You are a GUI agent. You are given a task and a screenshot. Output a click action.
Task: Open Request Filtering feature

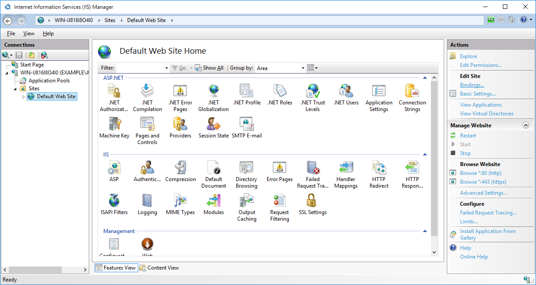(x=280, y=207)
